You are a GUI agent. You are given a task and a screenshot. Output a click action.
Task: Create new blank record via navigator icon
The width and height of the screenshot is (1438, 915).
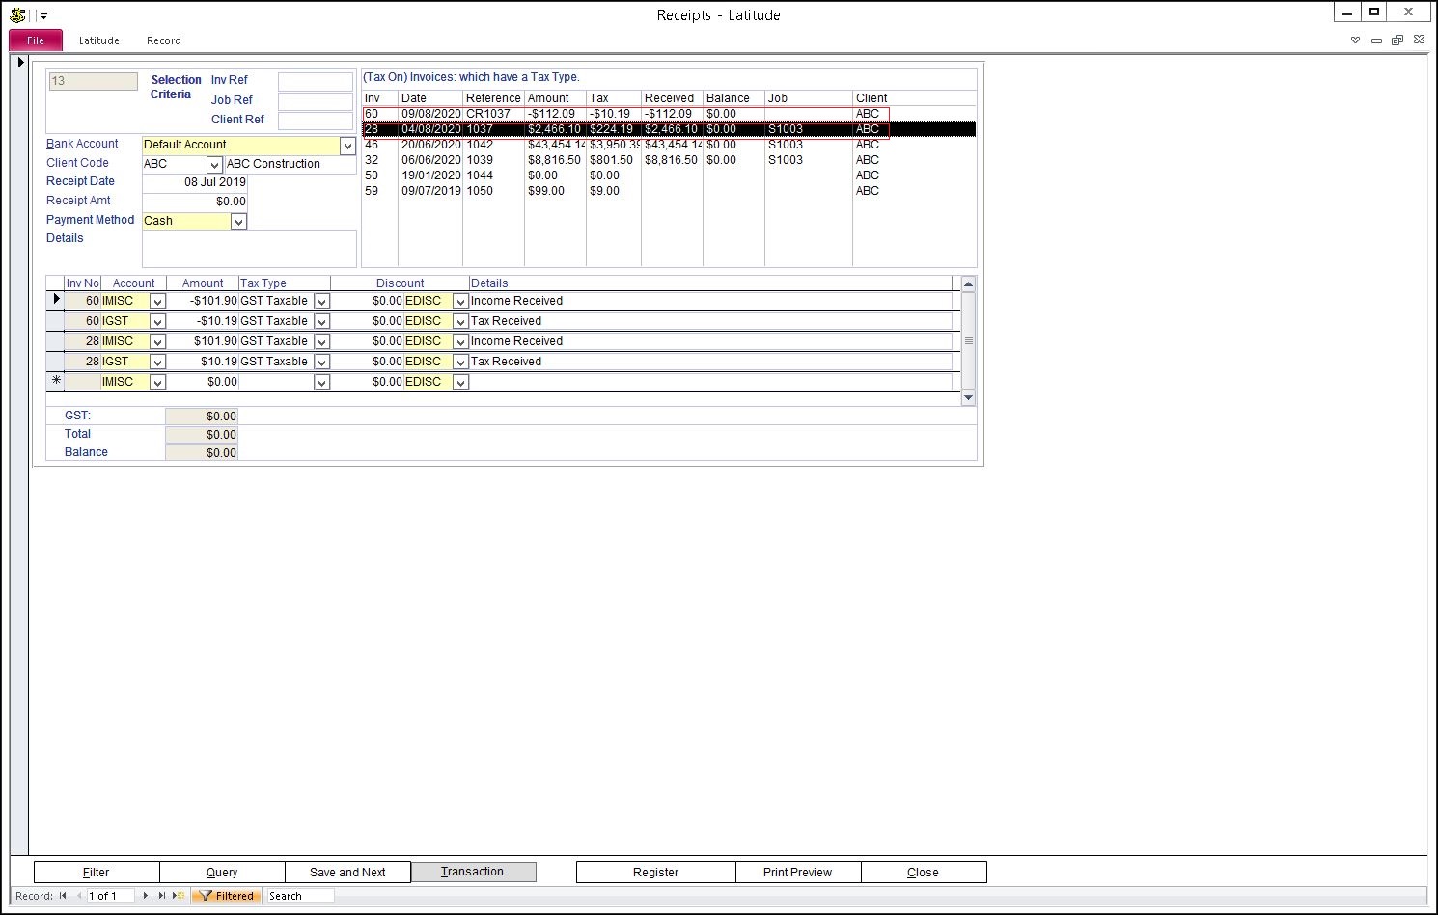tap(179, 896)
